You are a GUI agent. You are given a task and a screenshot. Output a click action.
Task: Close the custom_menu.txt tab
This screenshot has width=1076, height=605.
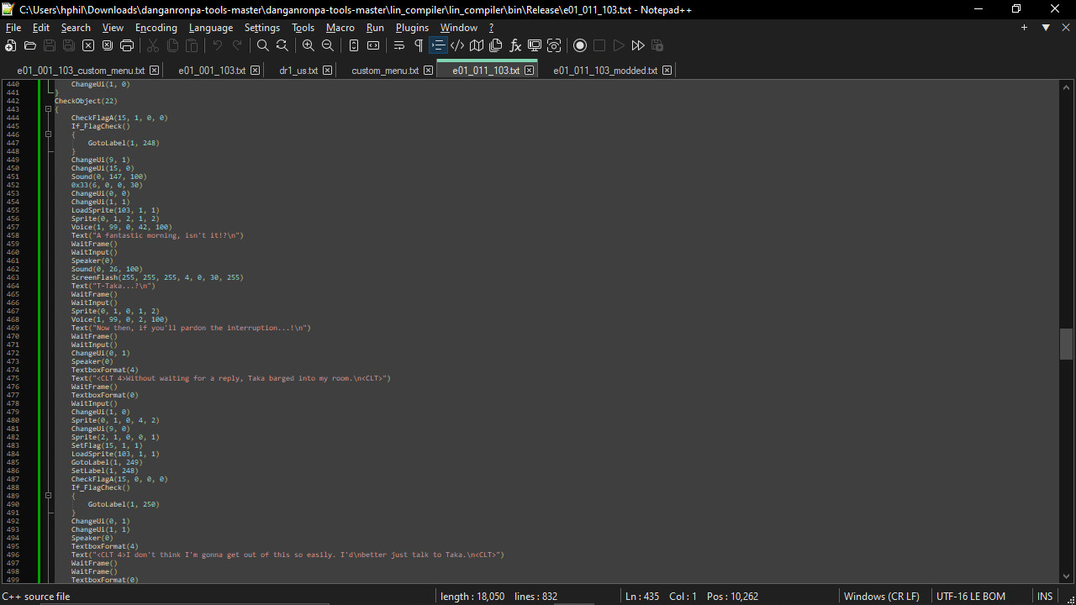click(x=428, y=71)
